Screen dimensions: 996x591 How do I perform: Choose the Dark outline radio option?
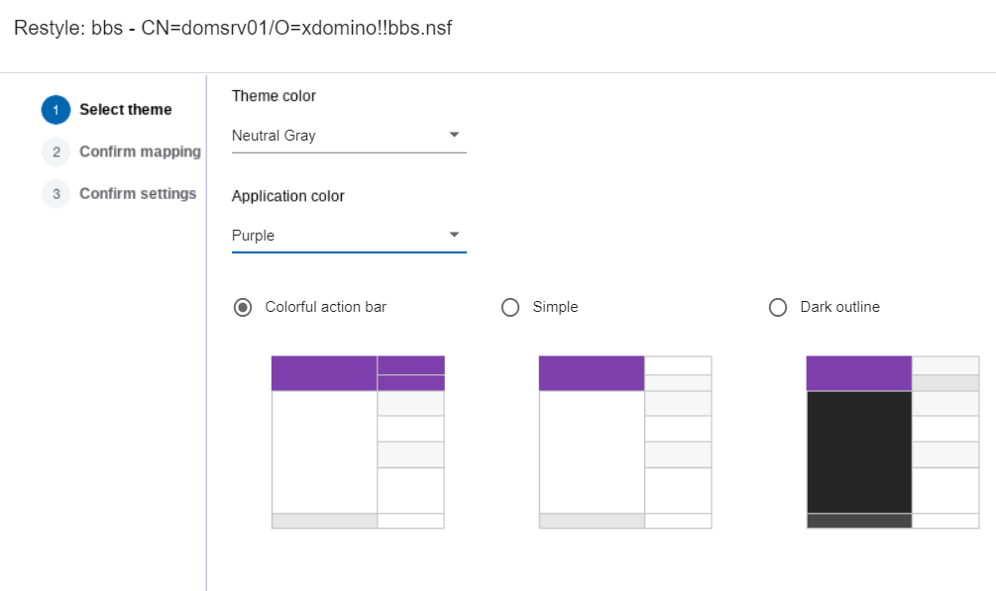(x=778, y=307)
